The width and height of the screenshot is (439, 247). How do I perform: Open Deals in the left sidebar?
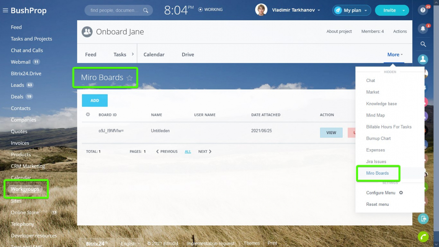point(17,97)
